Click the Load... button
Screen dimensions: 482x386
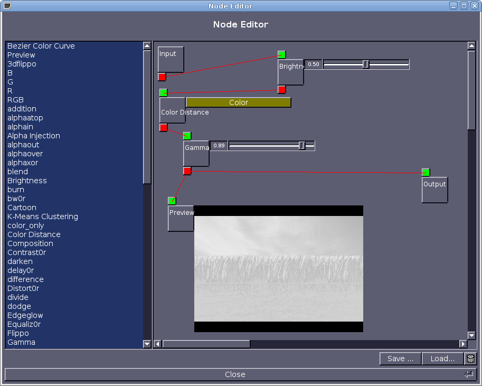click(x=442, y=359)
